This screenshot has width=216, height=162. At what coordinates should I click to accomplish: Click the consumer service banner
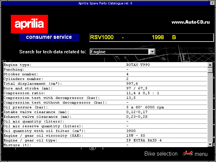point(49,37)
